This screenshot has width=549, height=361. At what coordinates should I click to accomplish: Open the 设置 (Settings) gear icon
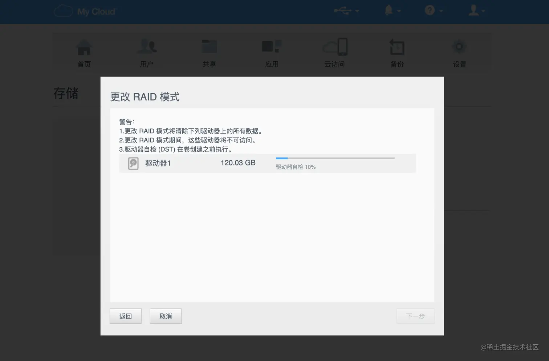pyautogui.click(x=459, y=52)
